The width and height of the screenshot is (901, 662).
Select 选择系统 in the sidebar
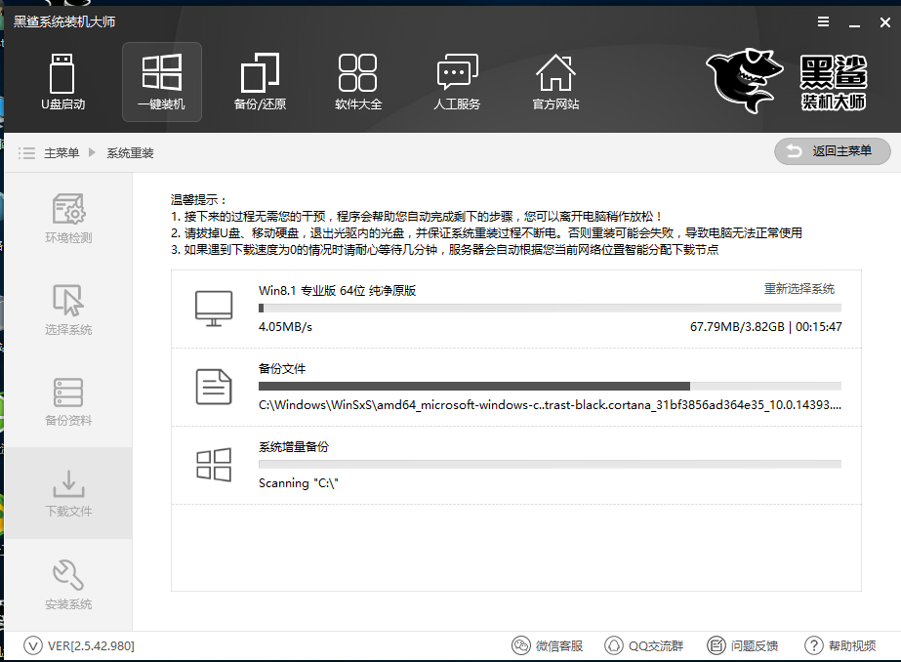pos(68,308)
